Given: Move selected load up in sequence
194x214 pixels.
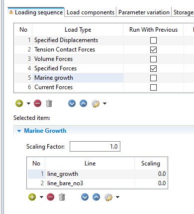Looking at the screenshot, I should click(83, 104).
